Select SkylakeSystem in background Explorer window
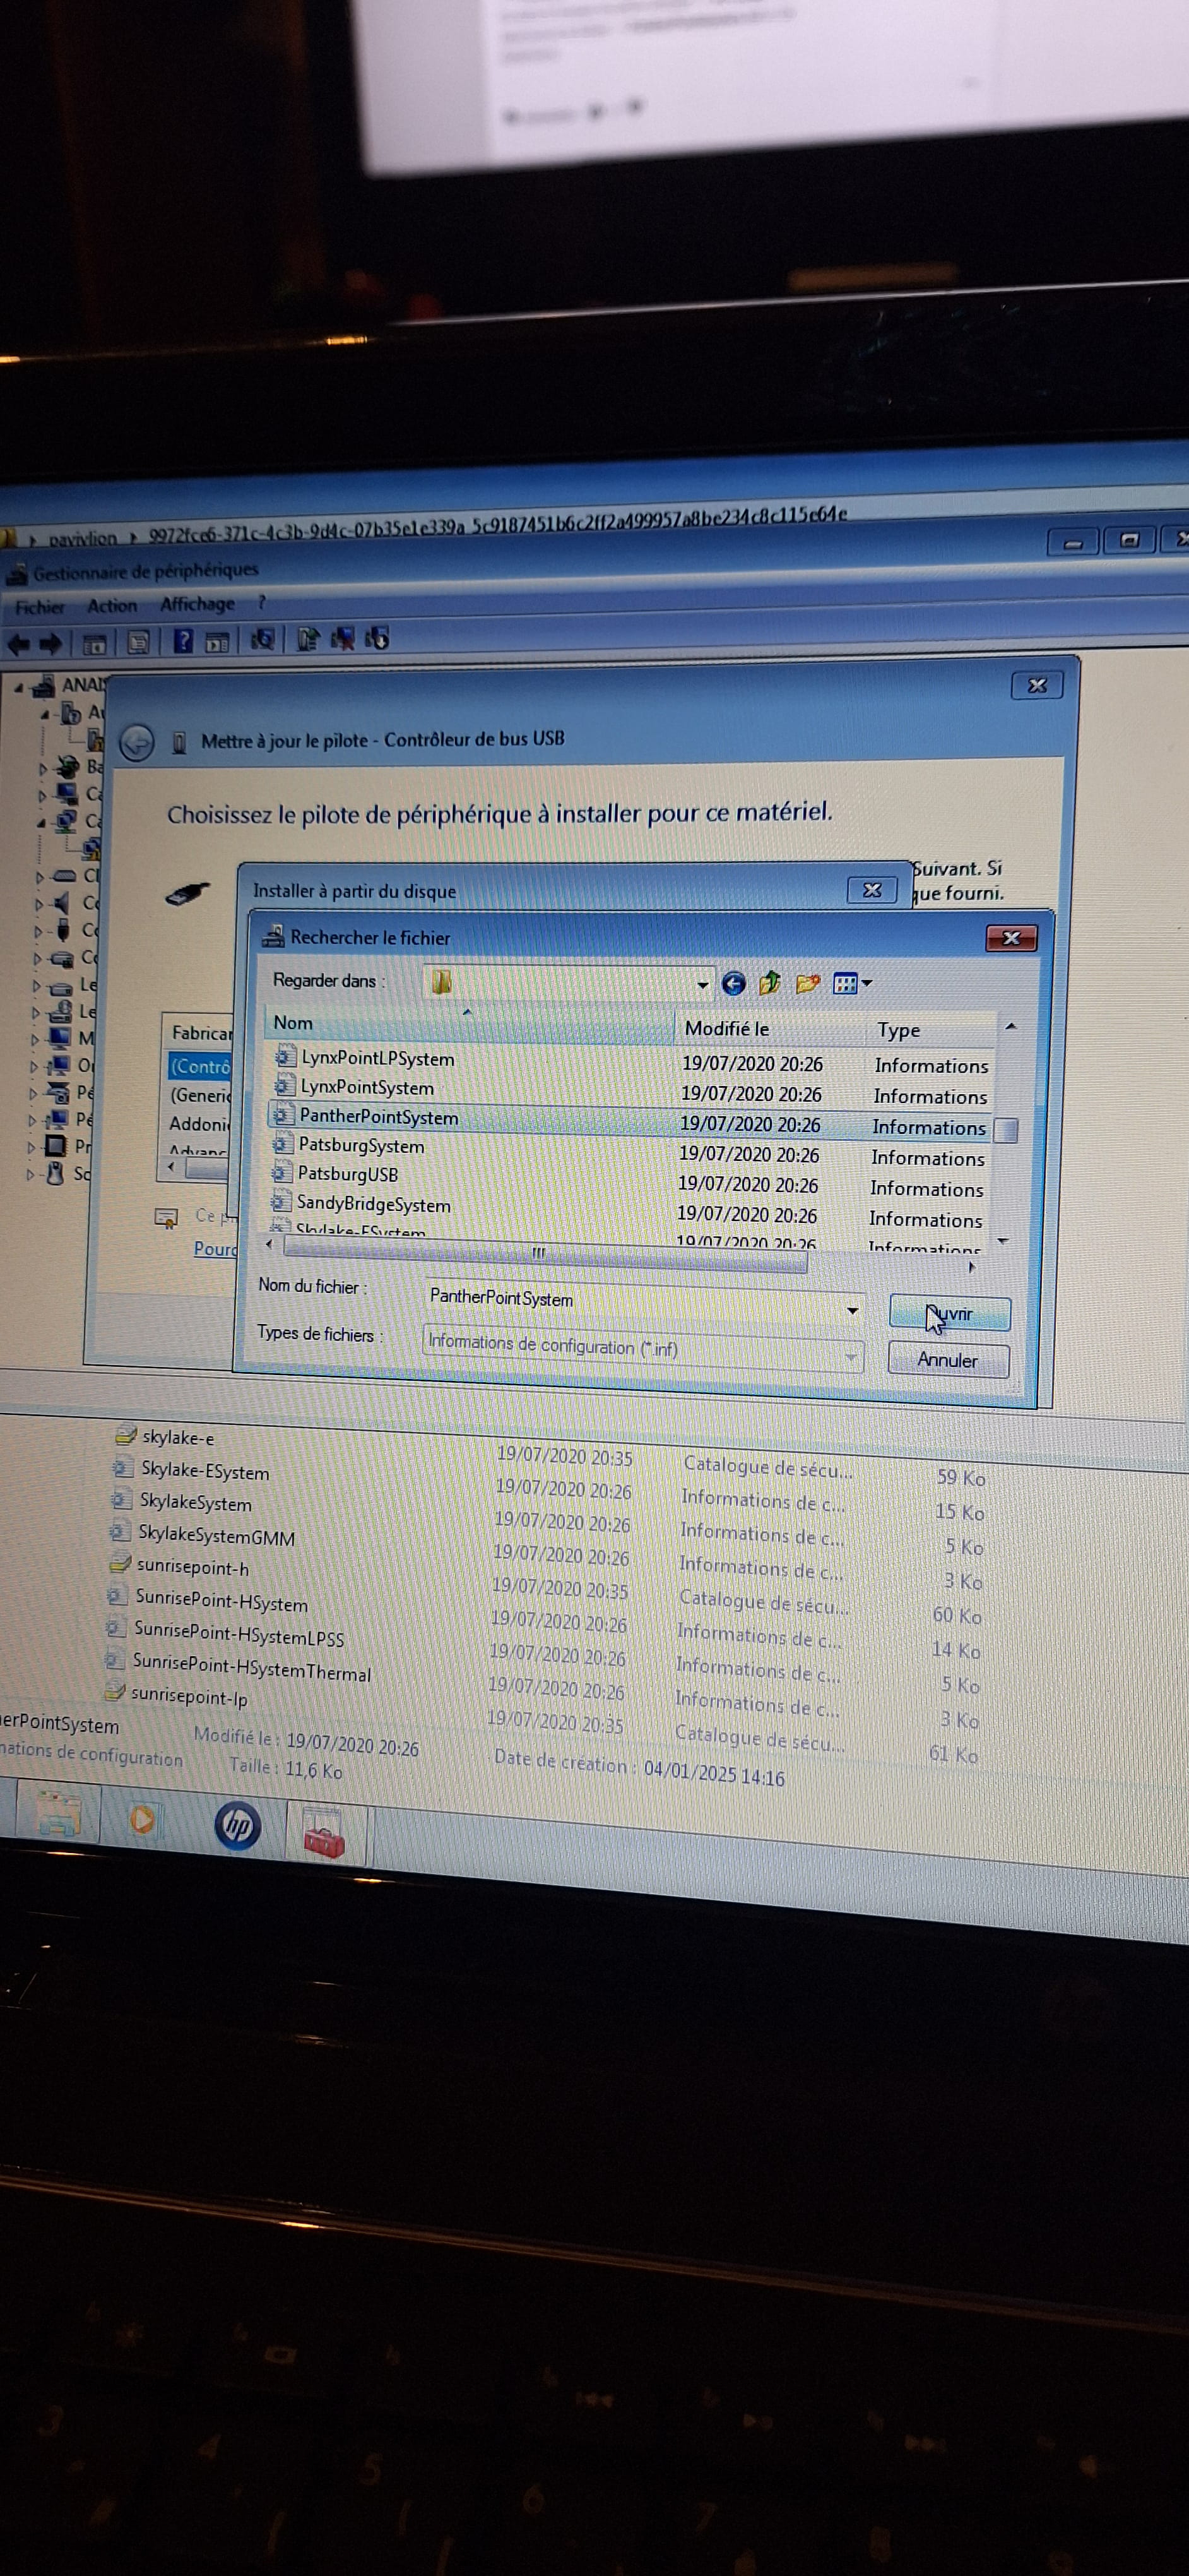Screen dimensions: 1189x2576 [196, 1502]
